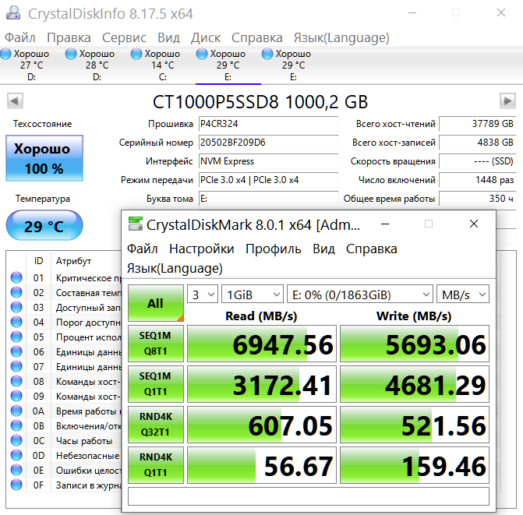
Task: Click the CrystalDiskInfo app icon in title bar
Action: point(13,13)
